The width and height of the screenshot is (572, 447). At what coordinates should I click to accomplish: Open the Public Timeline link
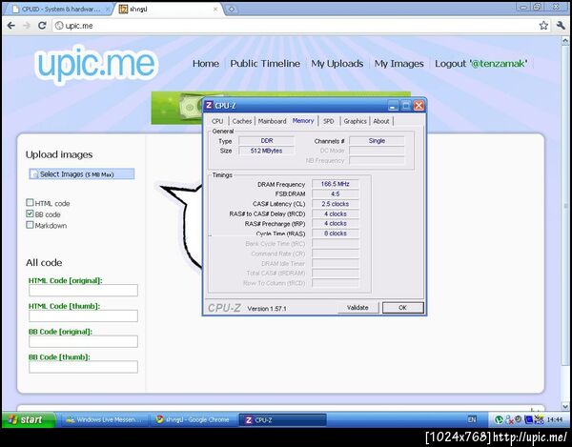[x=265, y=64]
